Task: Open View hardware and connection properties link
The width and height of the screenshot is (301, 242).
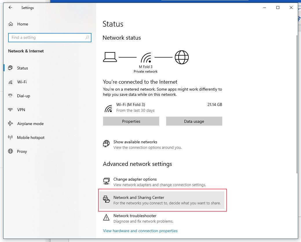Action: coord(140,231)
